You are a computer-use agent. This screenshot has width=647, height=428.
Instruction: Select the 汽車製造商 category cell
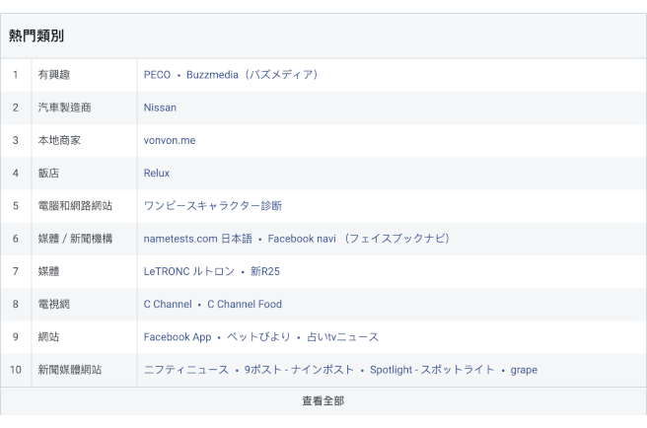click(x=84, y=107)
